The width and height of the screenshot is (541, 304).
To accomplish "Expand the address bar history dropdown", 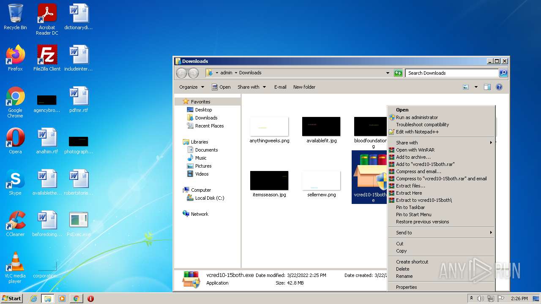I will click(388, 73).
